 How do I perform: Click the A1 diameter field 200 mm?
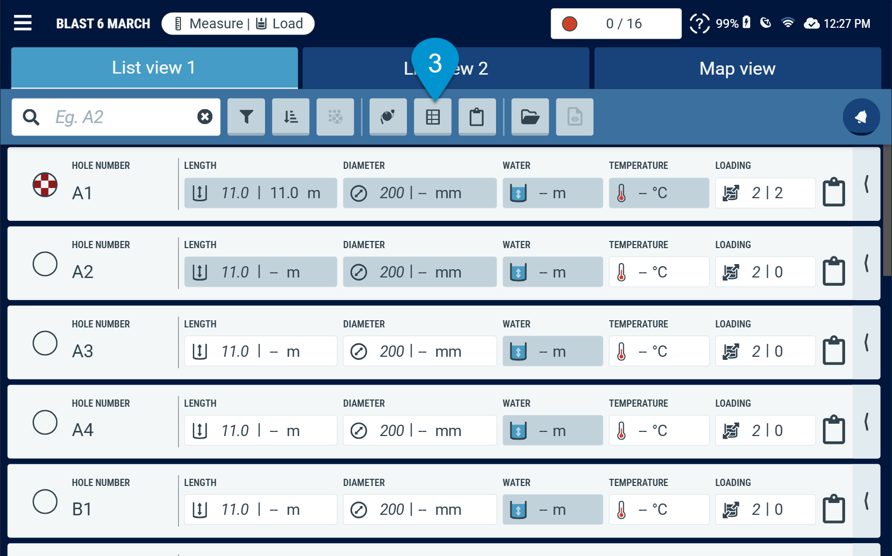pyautogui.click(x=420, y=193)
